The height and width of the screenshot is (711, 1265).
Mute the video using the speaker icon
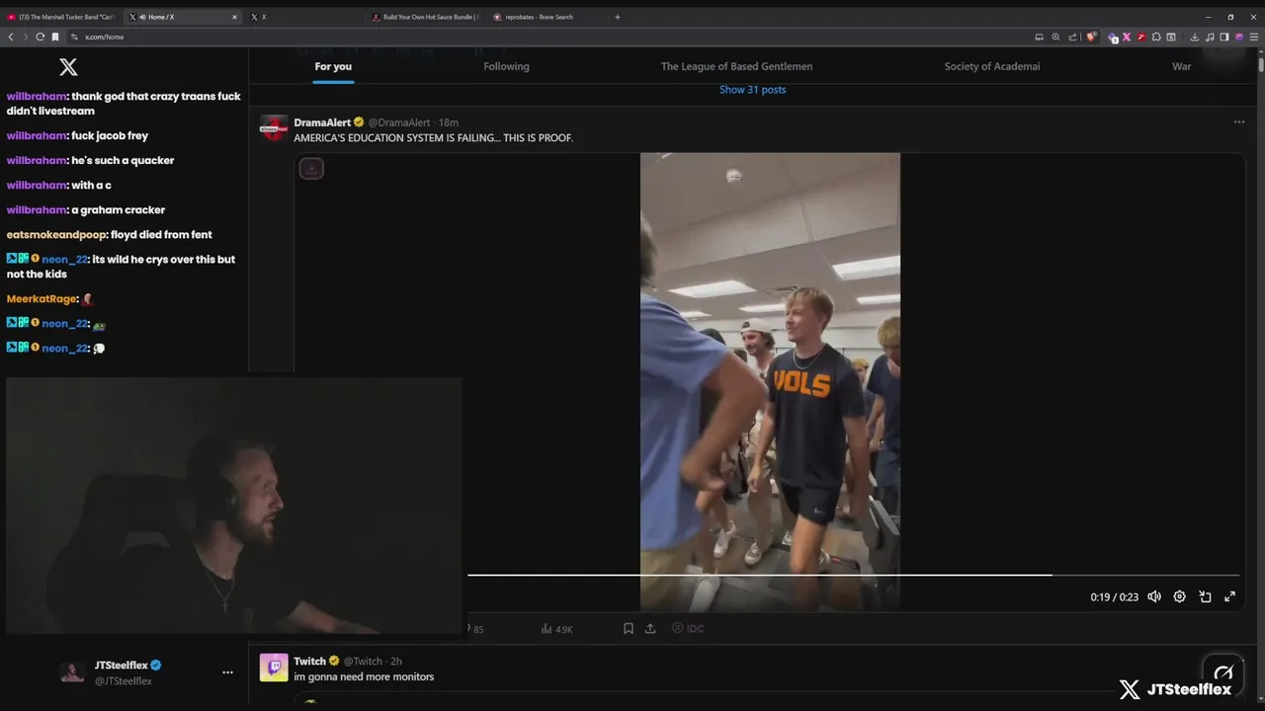(x=1153, y=596)
